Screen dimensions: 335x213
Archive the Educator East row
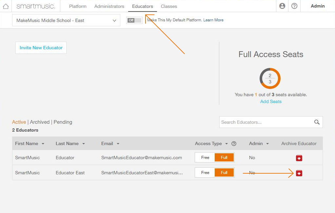point(299,173)
